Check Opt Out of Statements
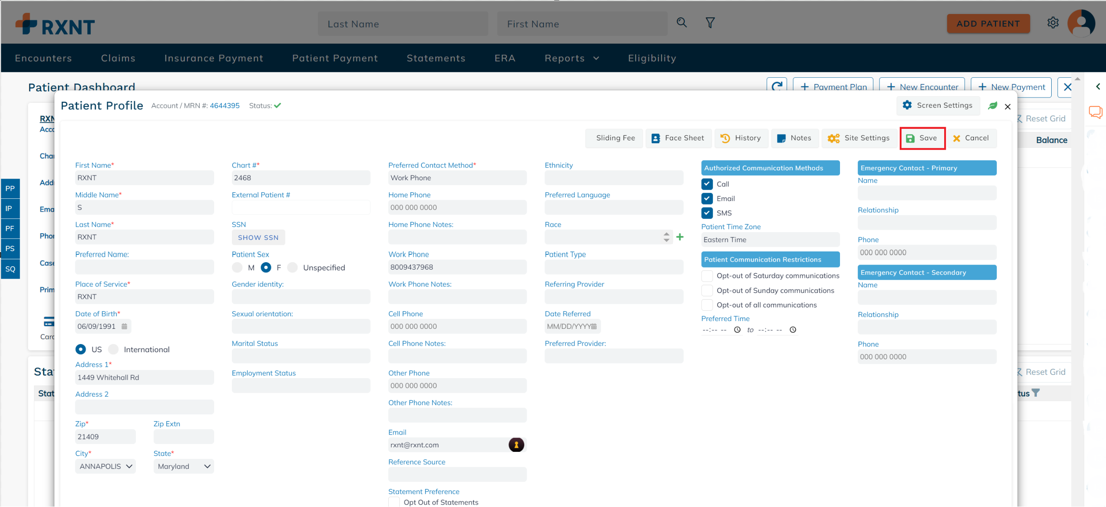This screenshot has width=1106, height=507. point(394,502)
